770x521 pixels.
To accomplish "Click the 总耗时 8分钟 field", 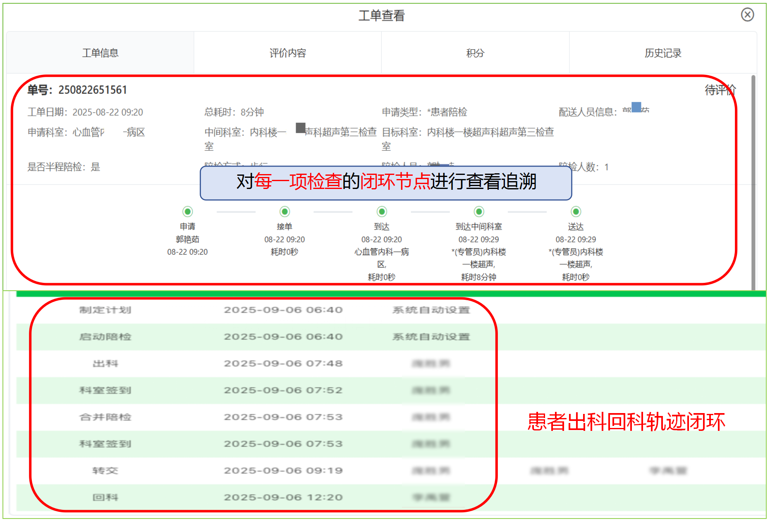I will (x=234, y=112).
